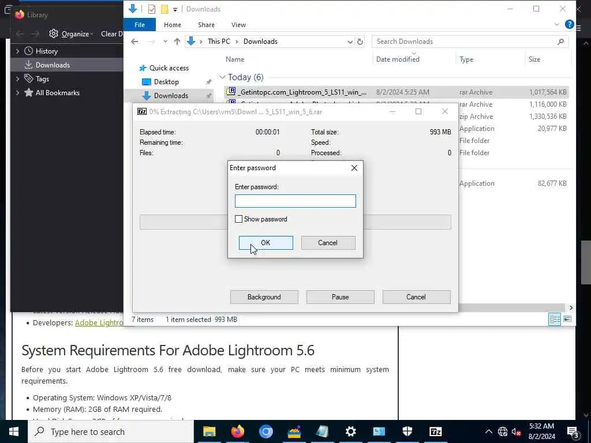This screenshot has width=591, height=443.
Task: Open network status tray icon
Action: click(x=503, y=431)
